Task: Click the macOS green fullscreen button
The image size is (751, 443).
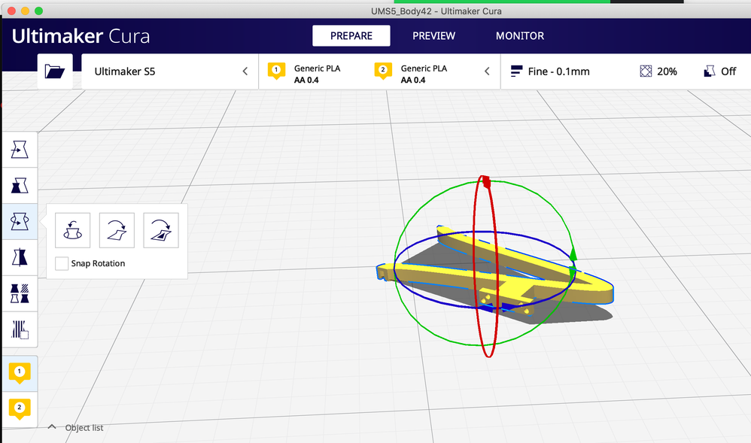Action: point(39,11)
